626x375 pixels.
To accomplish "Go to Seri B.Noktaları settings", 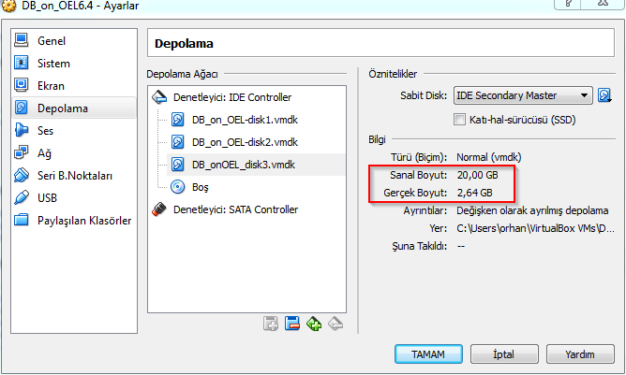I will pos(74,176).
